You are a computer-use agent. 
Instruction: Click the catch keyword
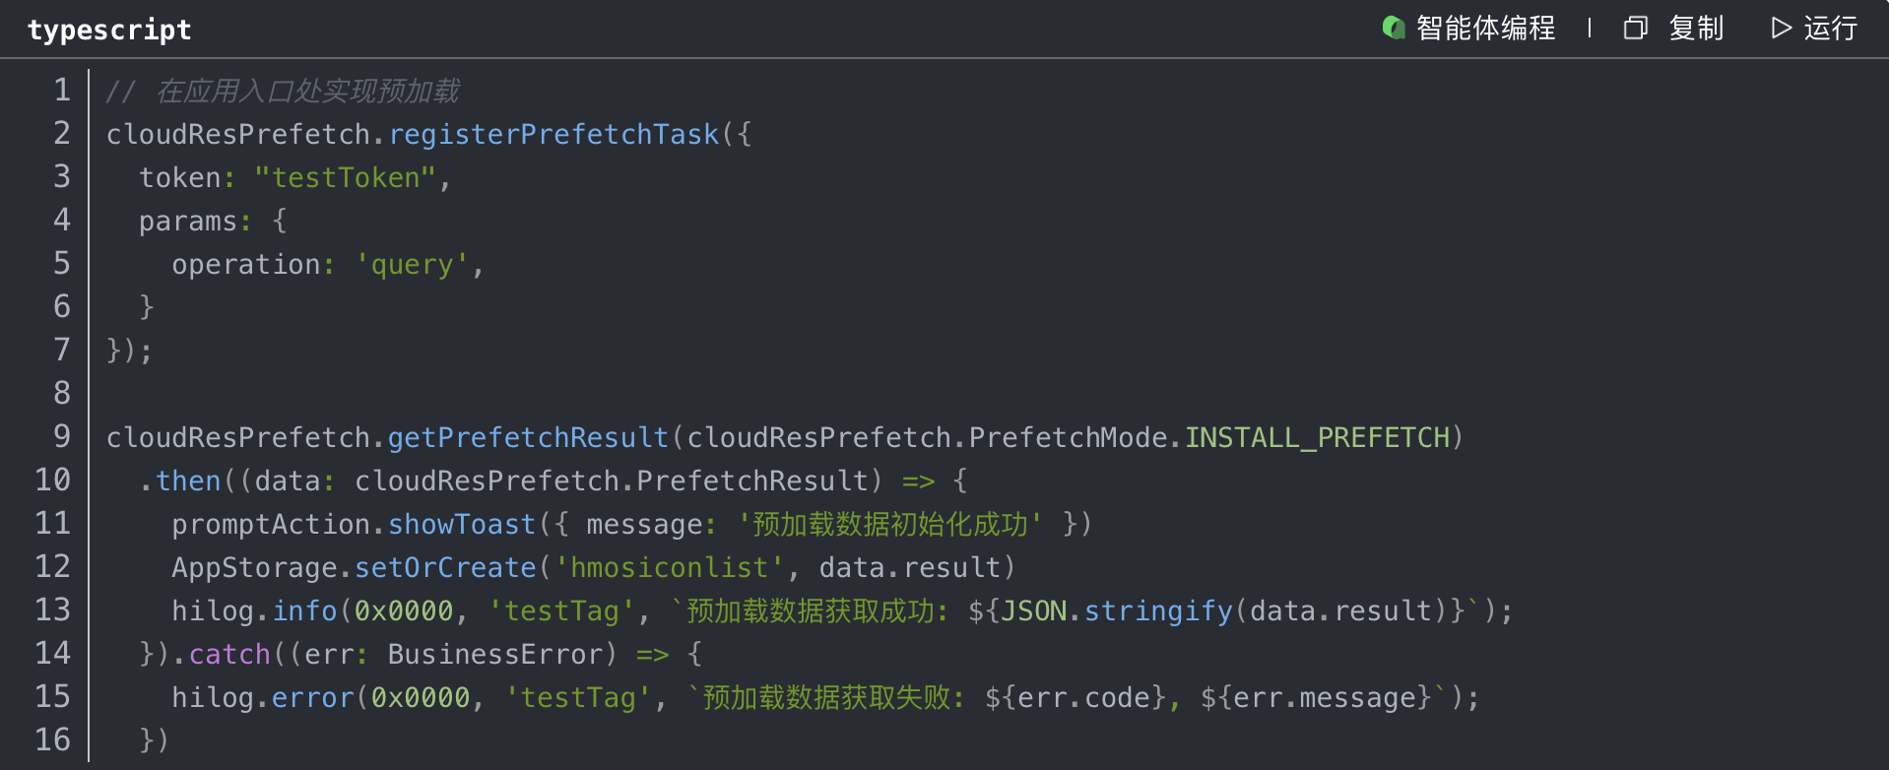[229, 654]
